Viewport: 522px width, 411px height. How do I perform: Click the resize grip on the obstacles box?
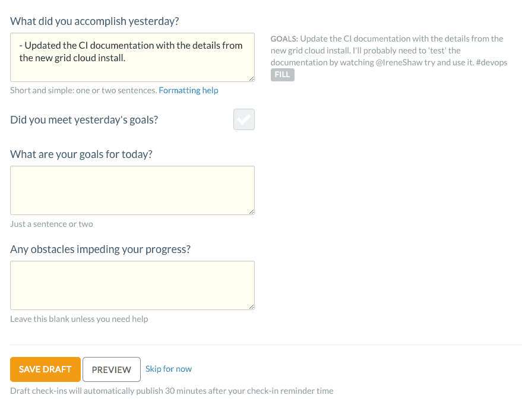click(x=252, y=306)
